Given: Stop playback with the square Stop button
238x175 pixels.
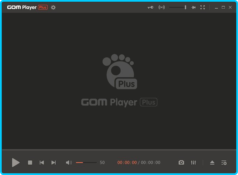Looking at the screenshot, I should point(30,163).
